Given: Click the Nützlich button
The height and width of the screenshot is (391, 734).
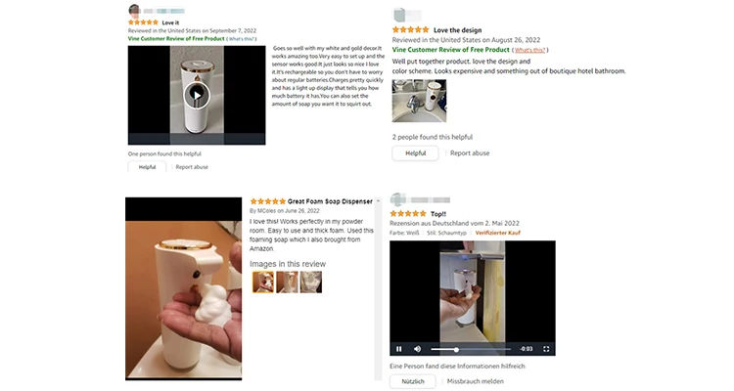Looking at the screenshot, I should (x=413, y=381).
